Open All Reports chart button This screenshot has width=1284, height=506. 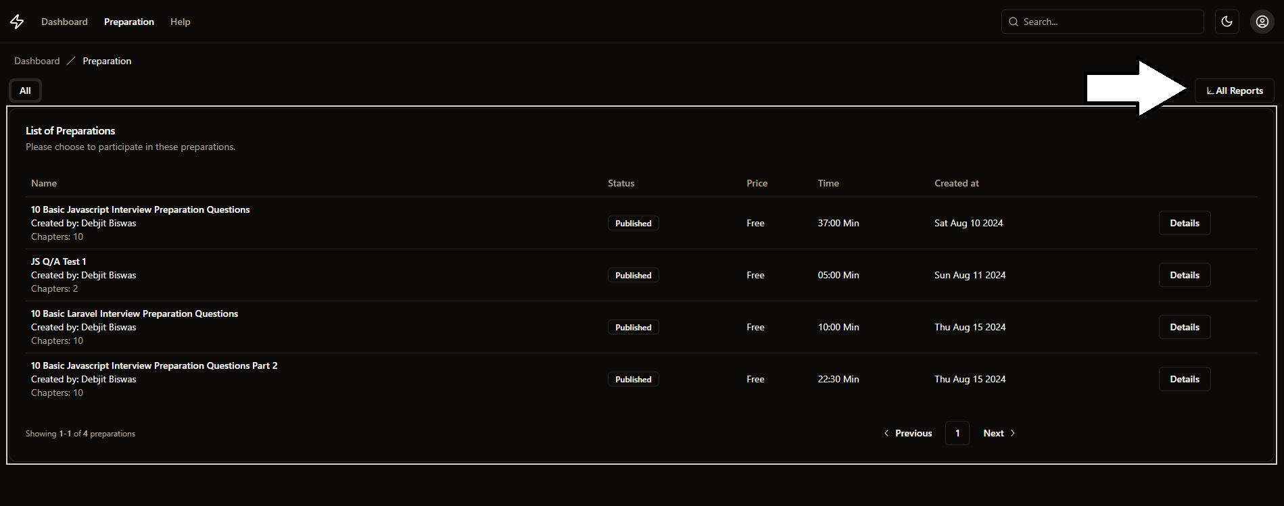[x=1234, y=91]
